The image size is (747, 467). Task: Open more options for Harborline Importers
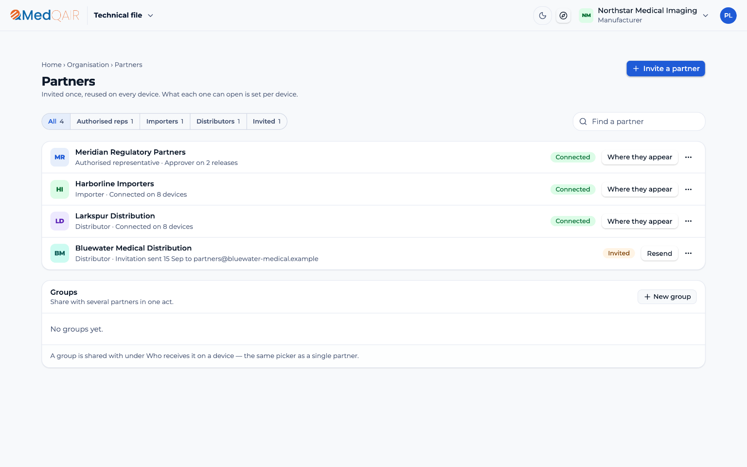(x=688, y=189)
